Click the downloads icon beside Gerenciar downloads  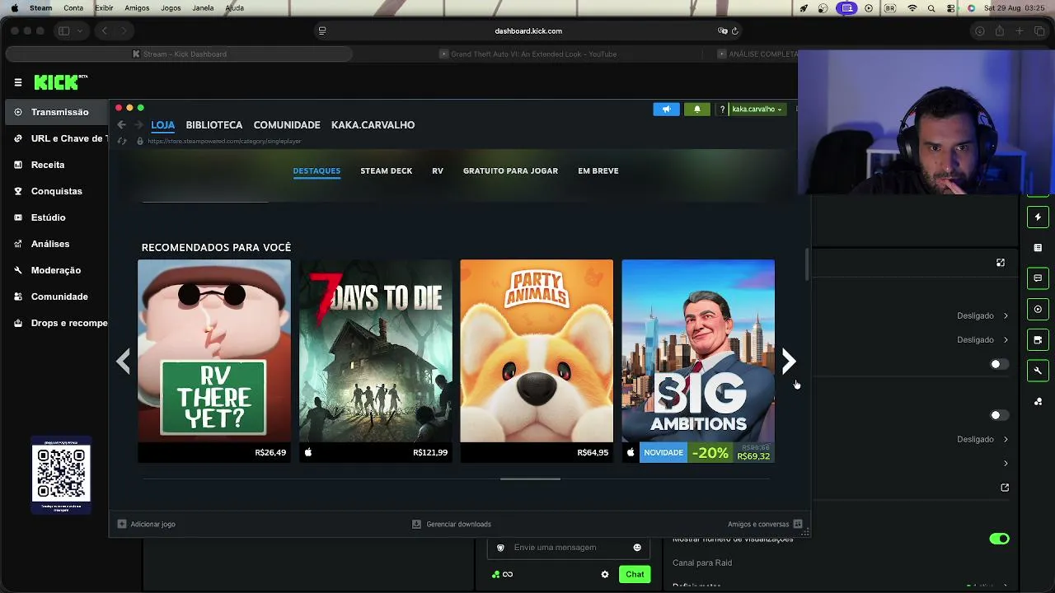(x=417, y=524)
